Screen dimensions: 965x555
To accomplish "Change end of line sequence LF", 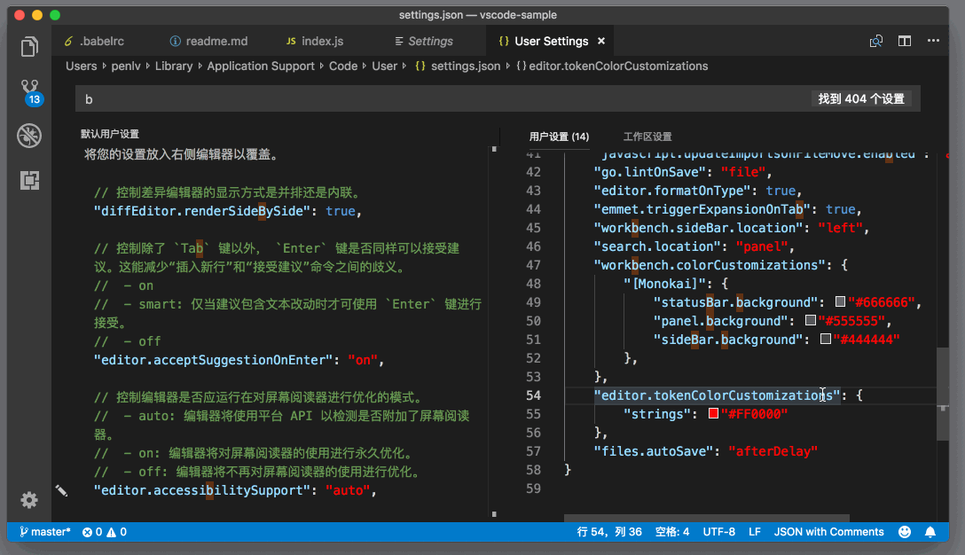I will point(755,532).
